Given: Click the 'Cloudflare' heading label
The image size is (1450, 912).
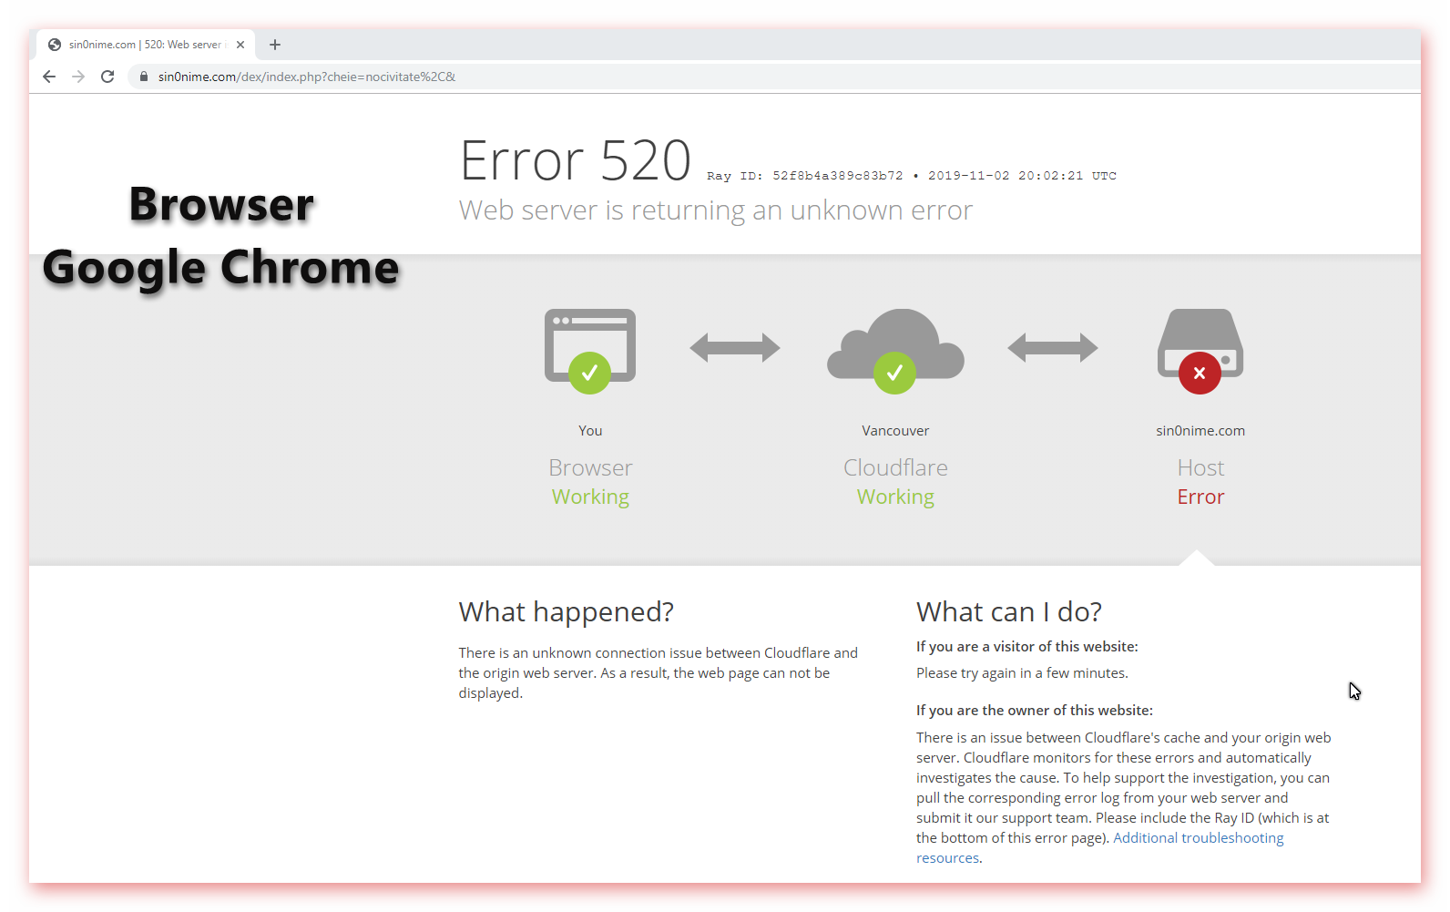Looking at the screenshot, I should pos(895,467).
